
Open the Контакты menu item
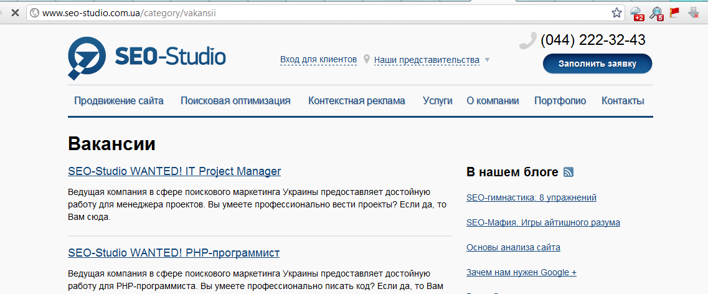click(623, 101)
